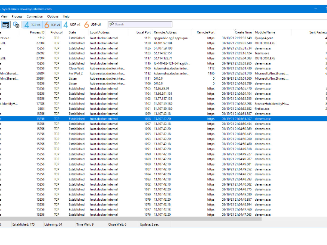Sort by Module Name column header
The height and width of the screenshot is (245, 327).
tap(265, 32)
